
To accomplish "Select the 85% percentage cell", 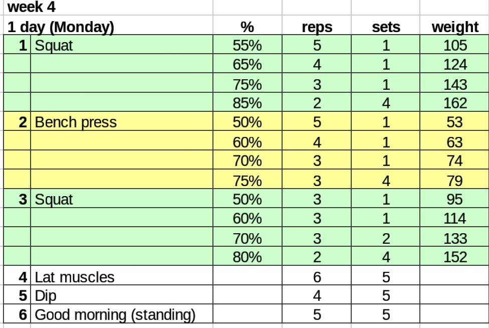I will point(247,103).
